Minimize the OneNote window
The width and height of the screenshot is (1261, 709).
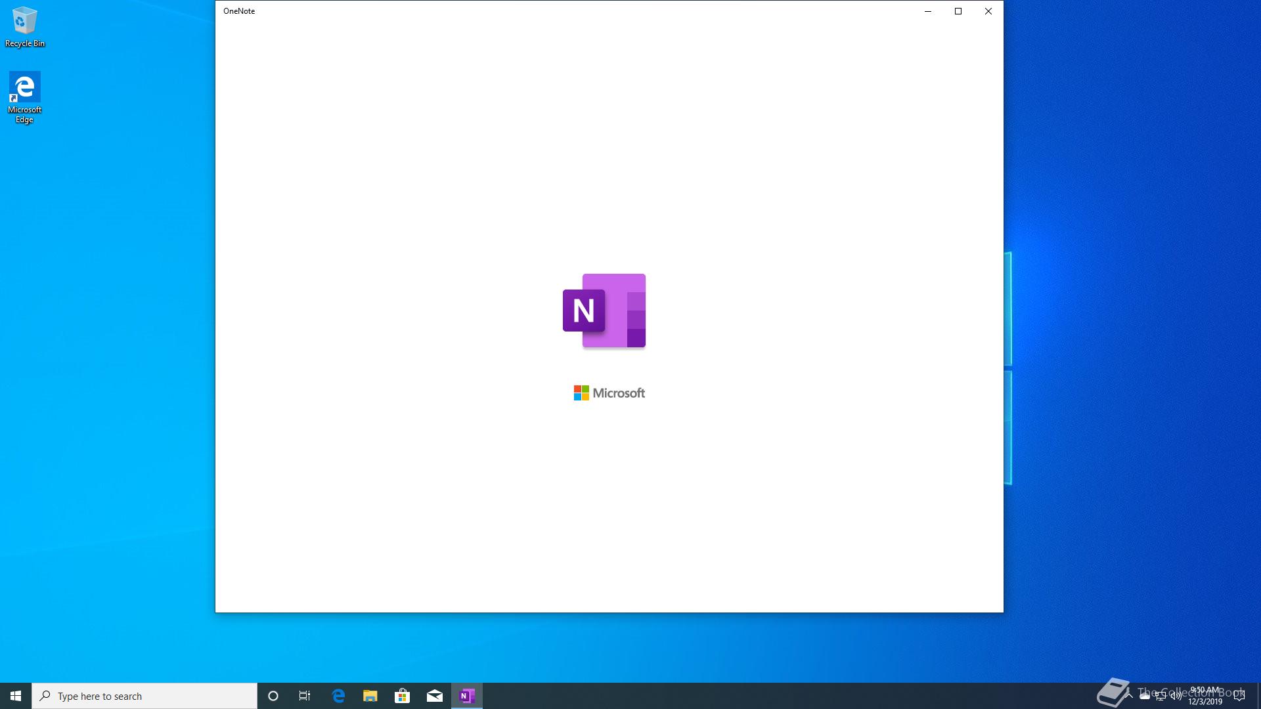(x=928, y=11)
